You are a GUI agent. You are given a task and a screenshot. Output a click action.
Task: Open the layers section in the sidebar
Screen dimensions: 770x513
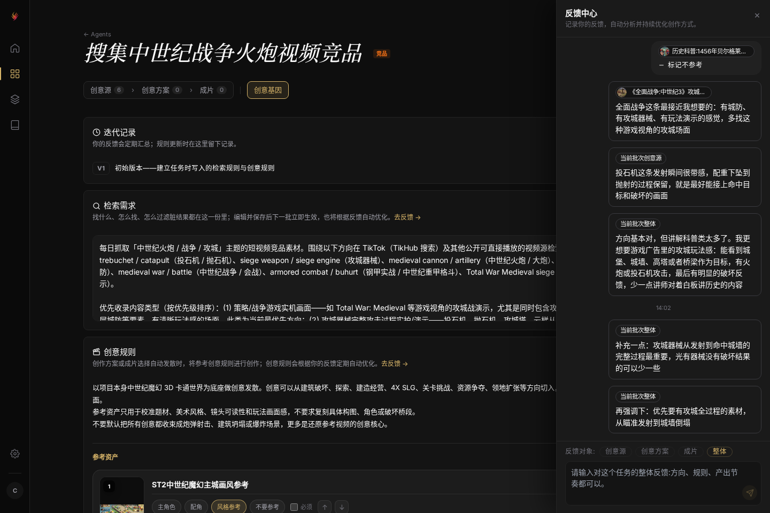[x=15, y=99]
